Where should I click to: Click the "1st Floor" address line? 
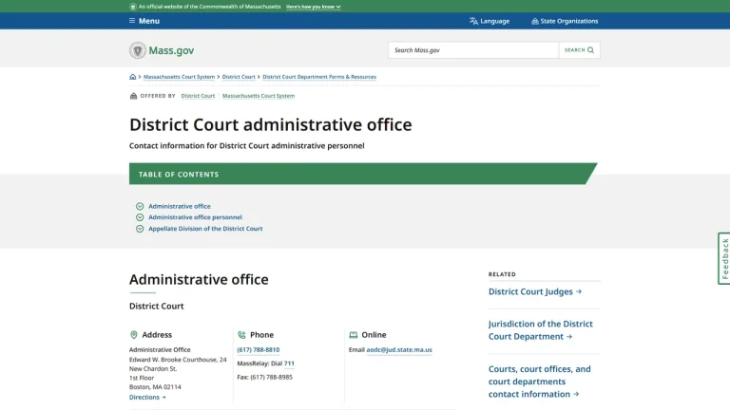(x=142, y=378)
